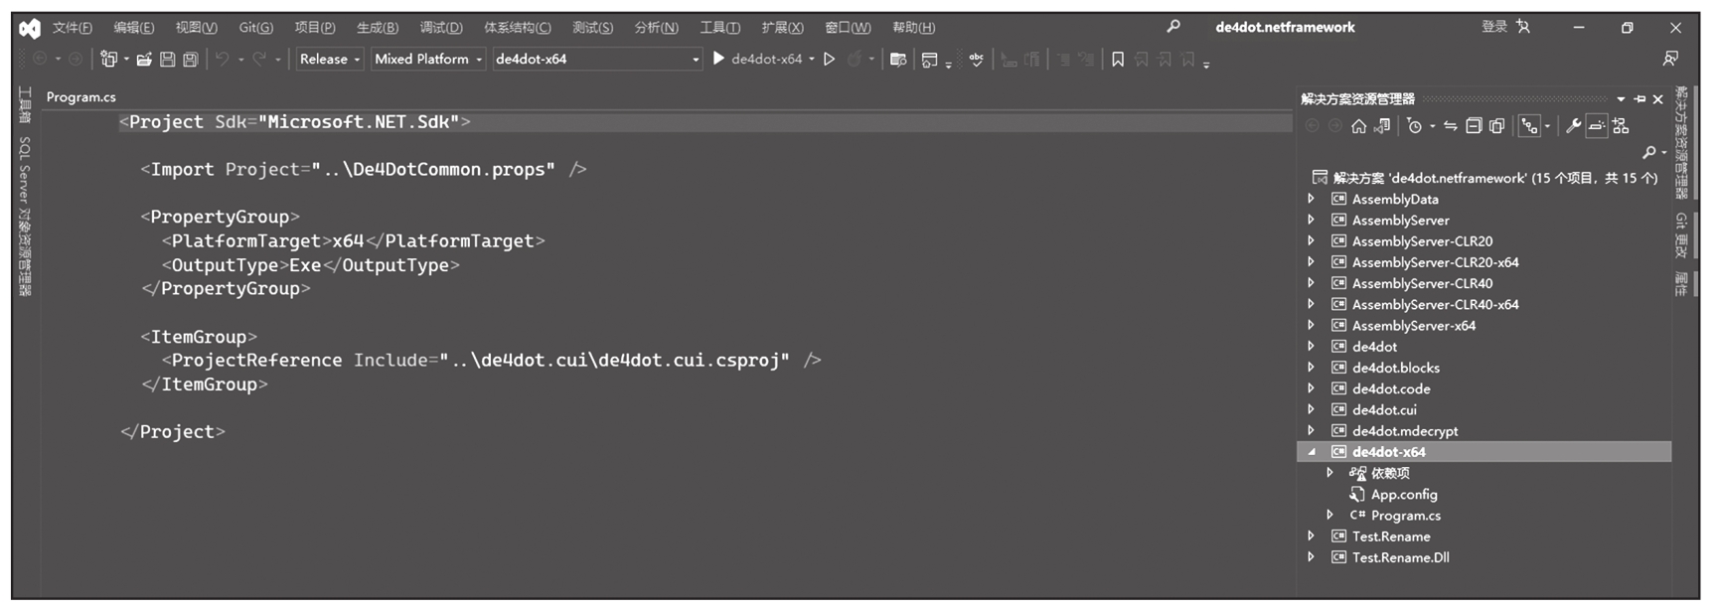Expand the 依赖项 dependencies node
The width and height of the screenshot is (1716, 611).
[x=1329, y=473]
